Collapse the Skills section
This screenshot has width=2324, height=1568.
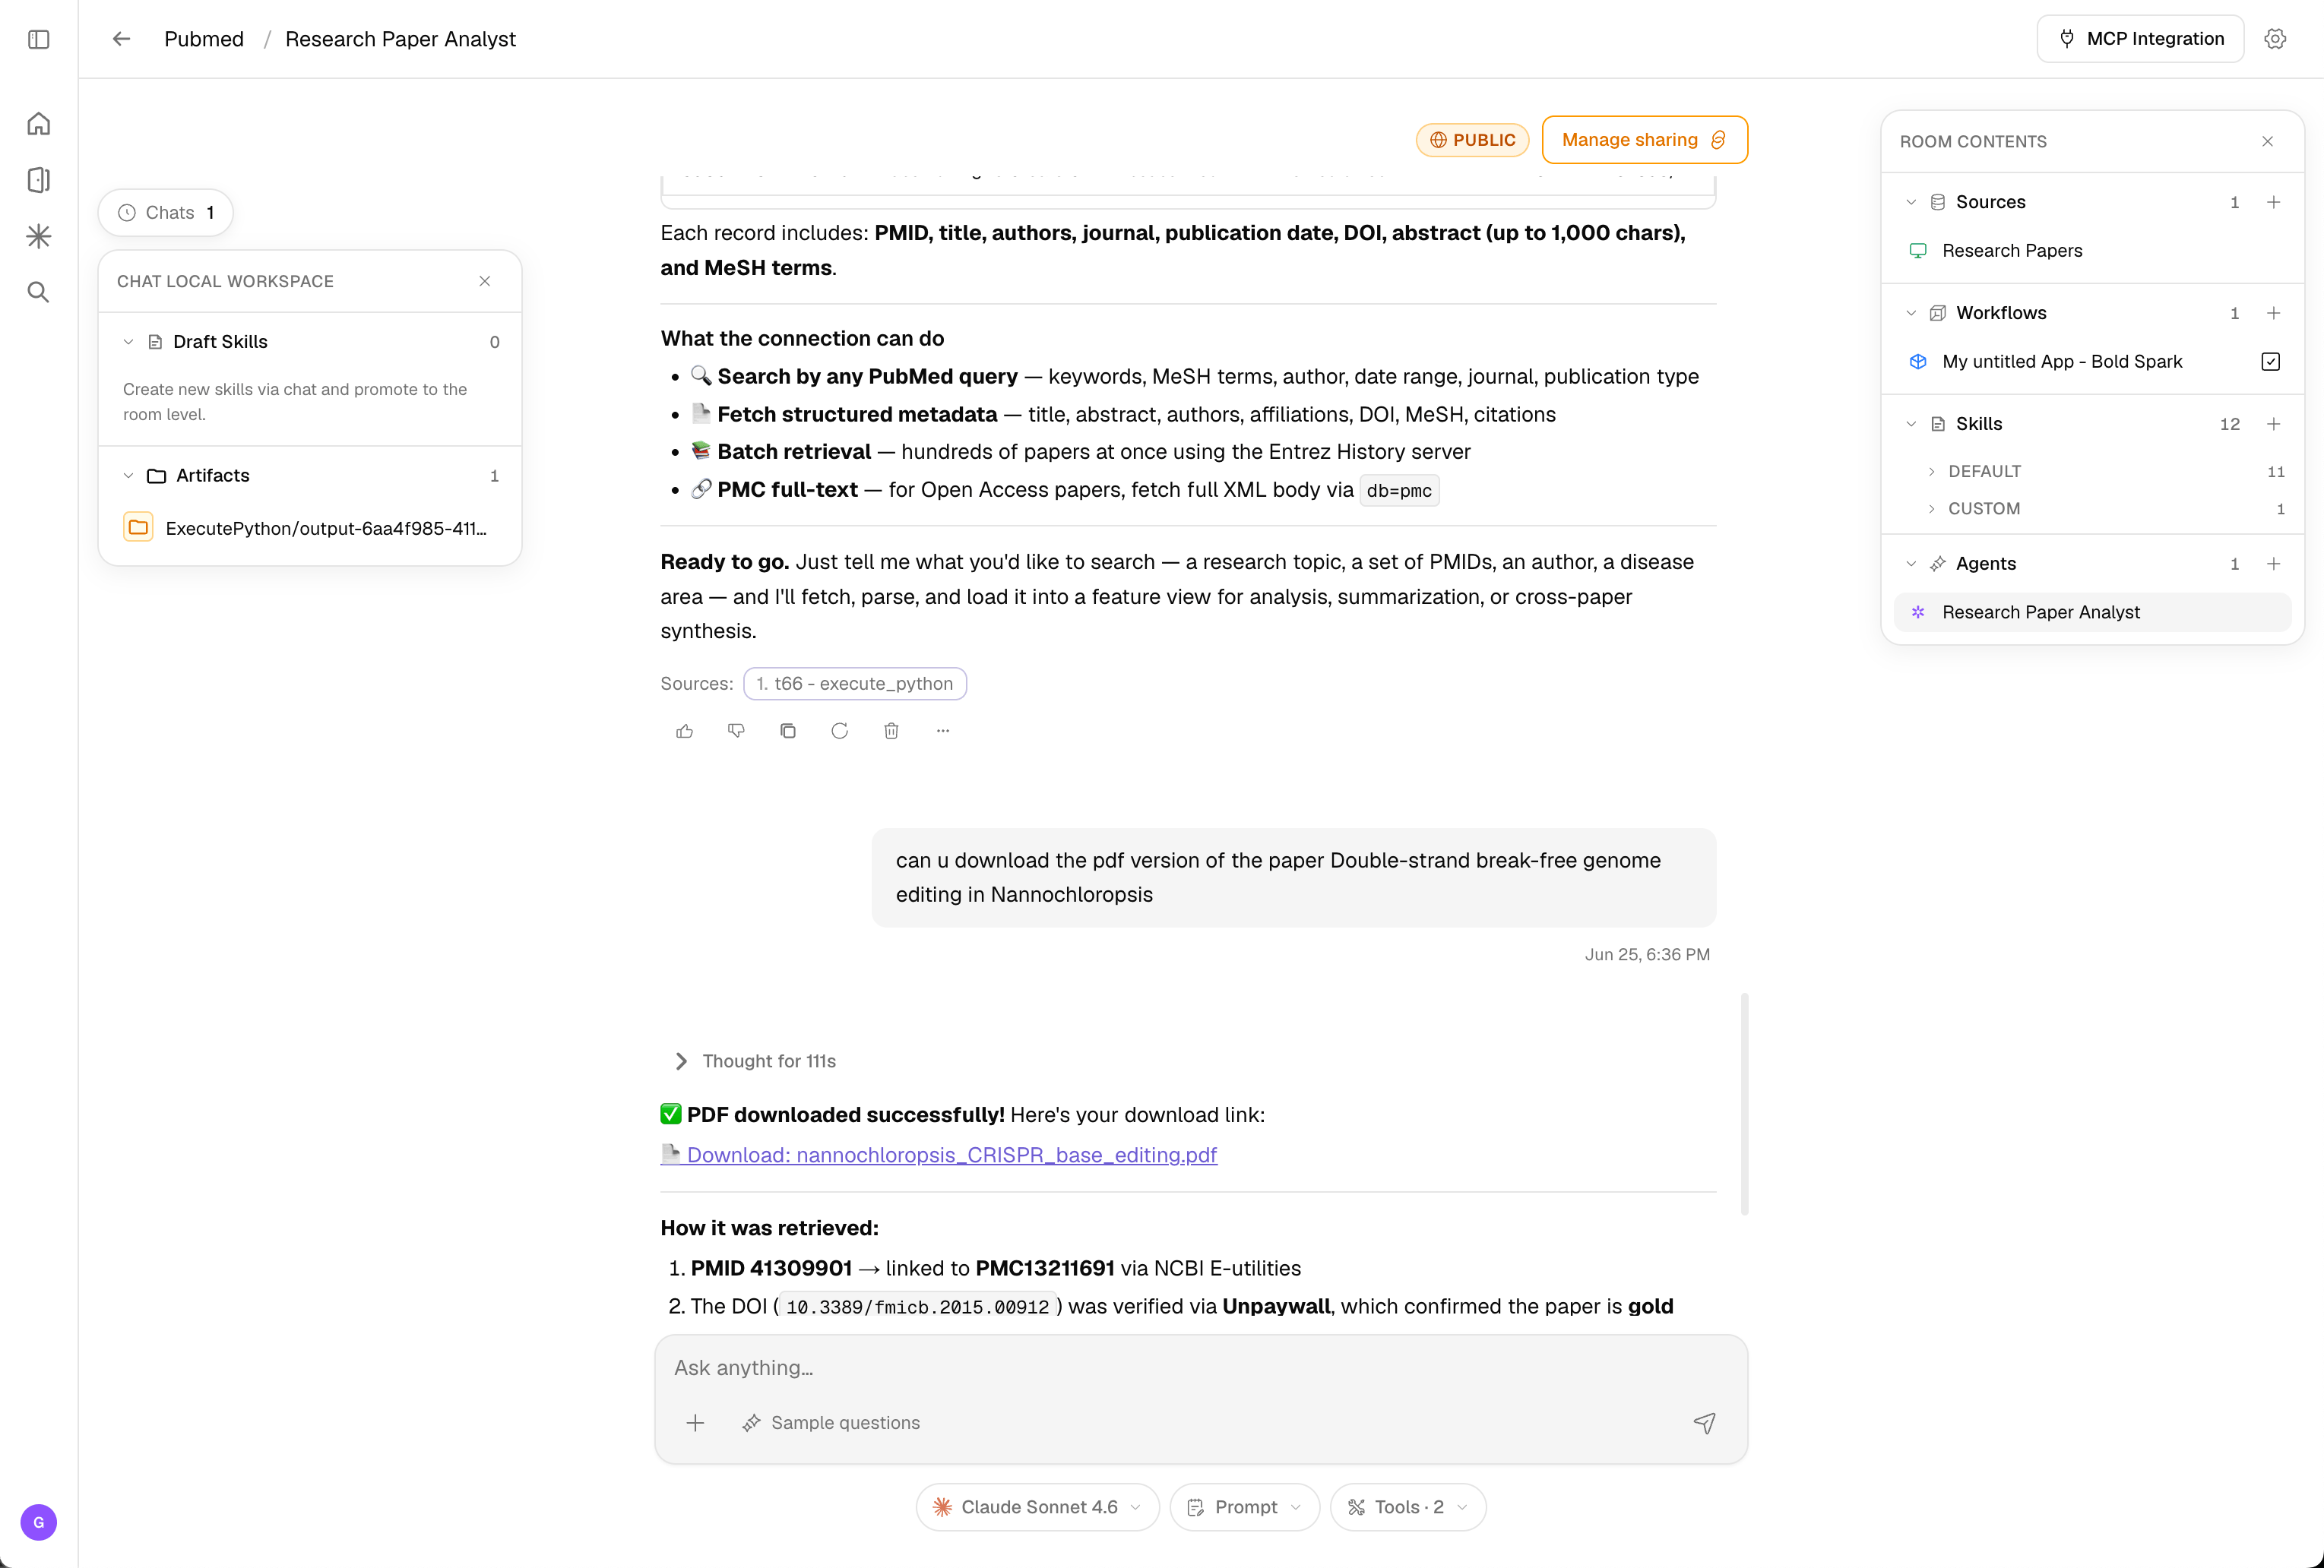[x=1911, y=424]
